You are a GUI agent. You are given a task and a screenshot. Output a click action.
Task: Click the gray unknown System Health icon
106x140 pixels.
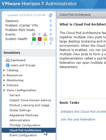tap(51, 39)
